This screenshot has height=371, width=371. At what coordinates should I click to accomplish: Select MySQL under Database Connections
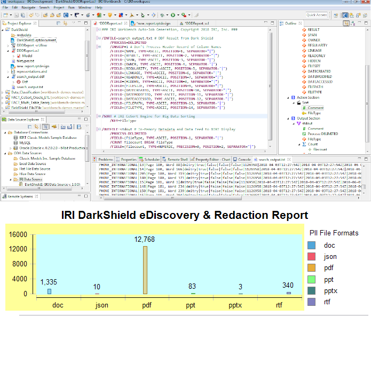[25, 143]
